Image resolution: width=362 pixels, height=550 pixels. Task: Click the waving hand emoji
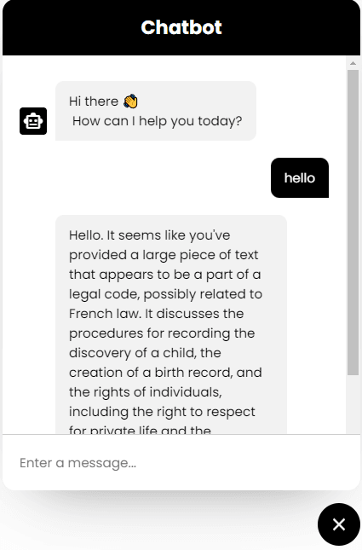130,101
